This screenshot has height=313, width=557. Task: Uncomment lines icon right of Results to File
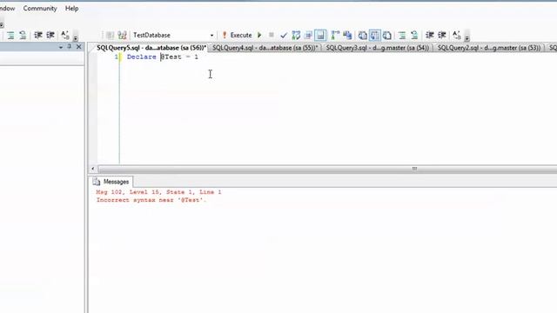[414, 35]
